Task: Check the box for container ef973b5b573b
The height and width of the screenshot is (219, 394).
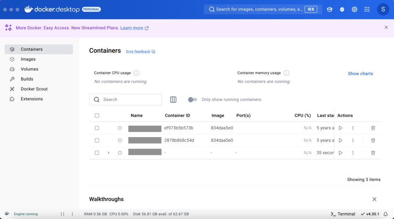Action: click(x=97, y=128)
